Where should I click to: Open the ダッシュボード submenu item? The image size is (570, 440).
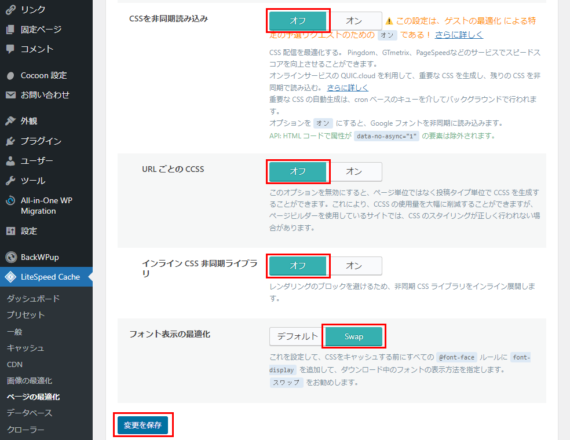coord(33,298)
